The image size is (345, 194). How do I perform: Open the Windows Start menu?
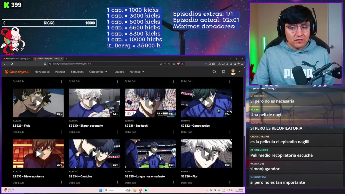(101, 190)
